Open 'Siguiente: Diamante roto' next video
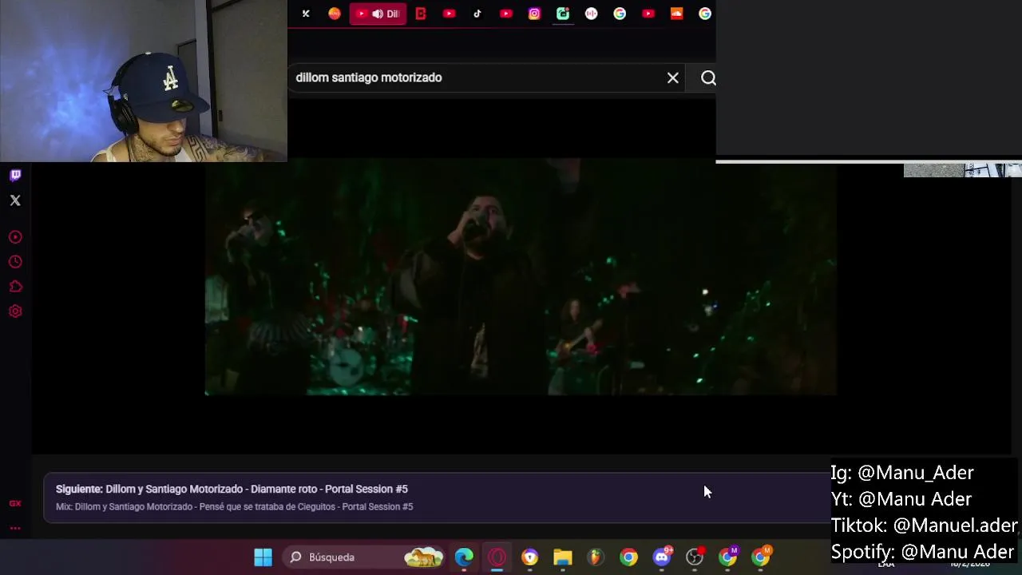This screenshot has width=1022, height=575. point(232,489)
